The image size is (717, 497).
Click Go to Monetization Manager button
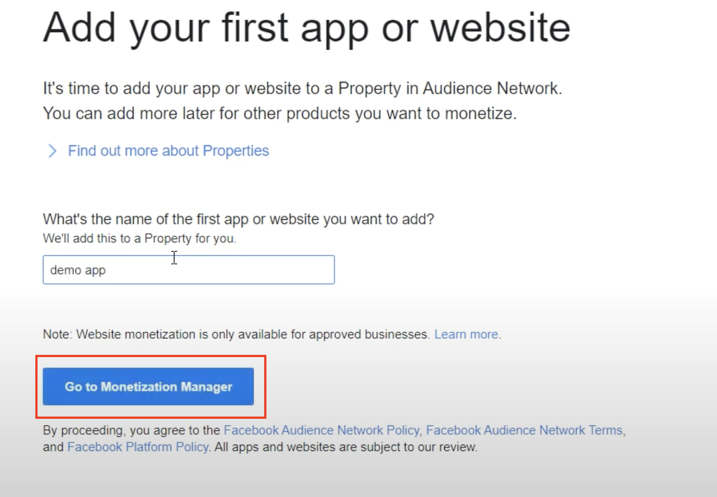pos(148,387)
